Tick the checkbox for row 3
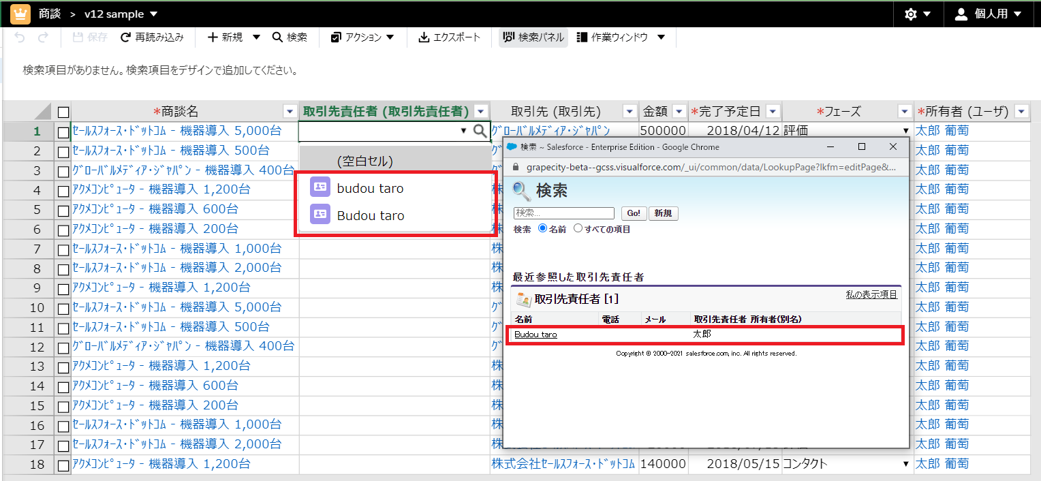 point(63,170)
